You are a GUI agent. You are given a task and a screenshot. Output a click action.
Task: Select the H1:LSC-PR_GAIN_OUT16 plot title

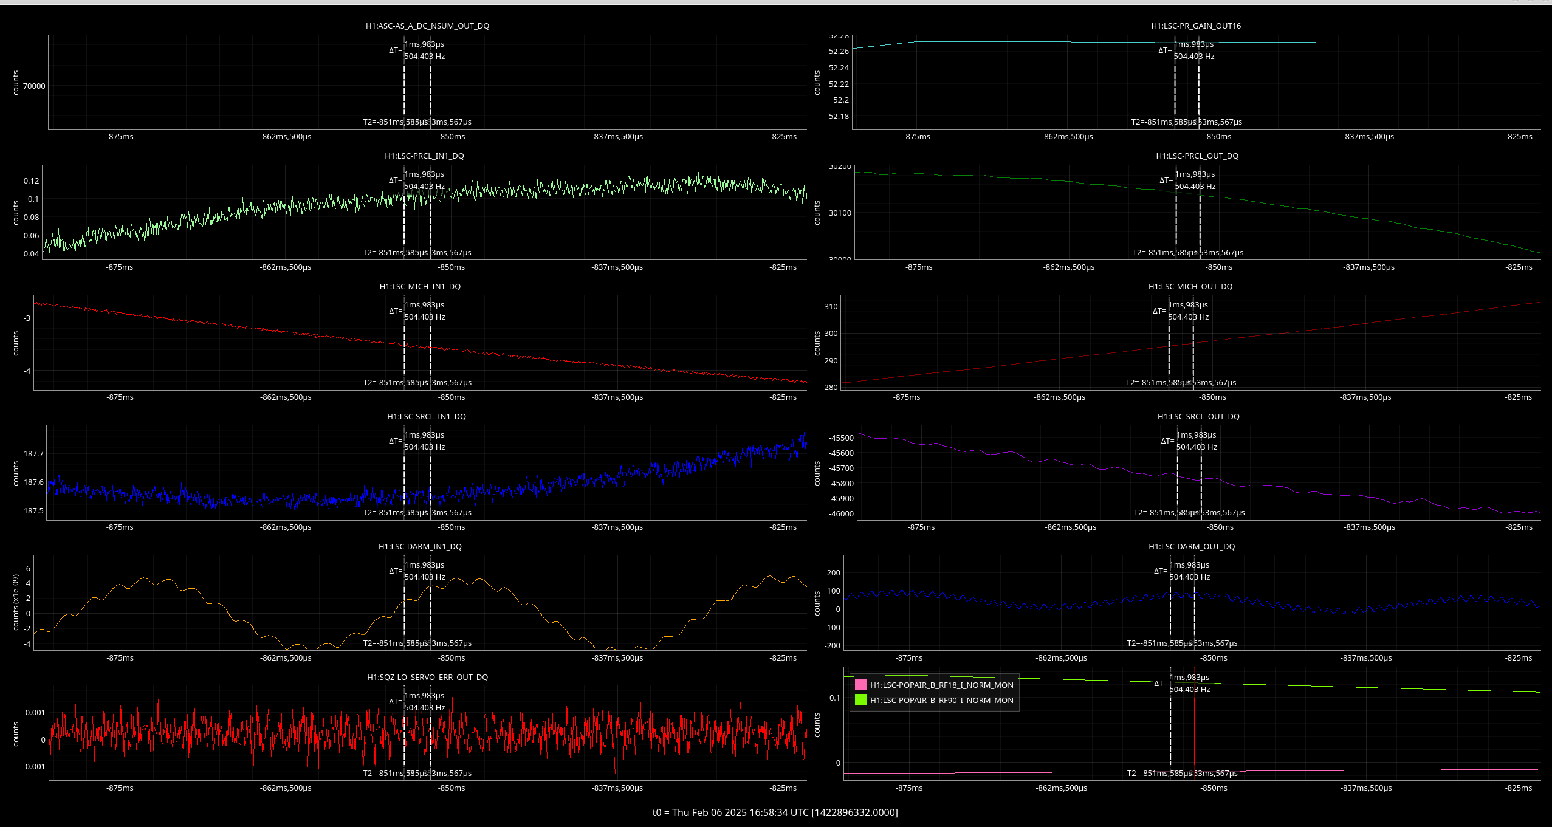1196,26
